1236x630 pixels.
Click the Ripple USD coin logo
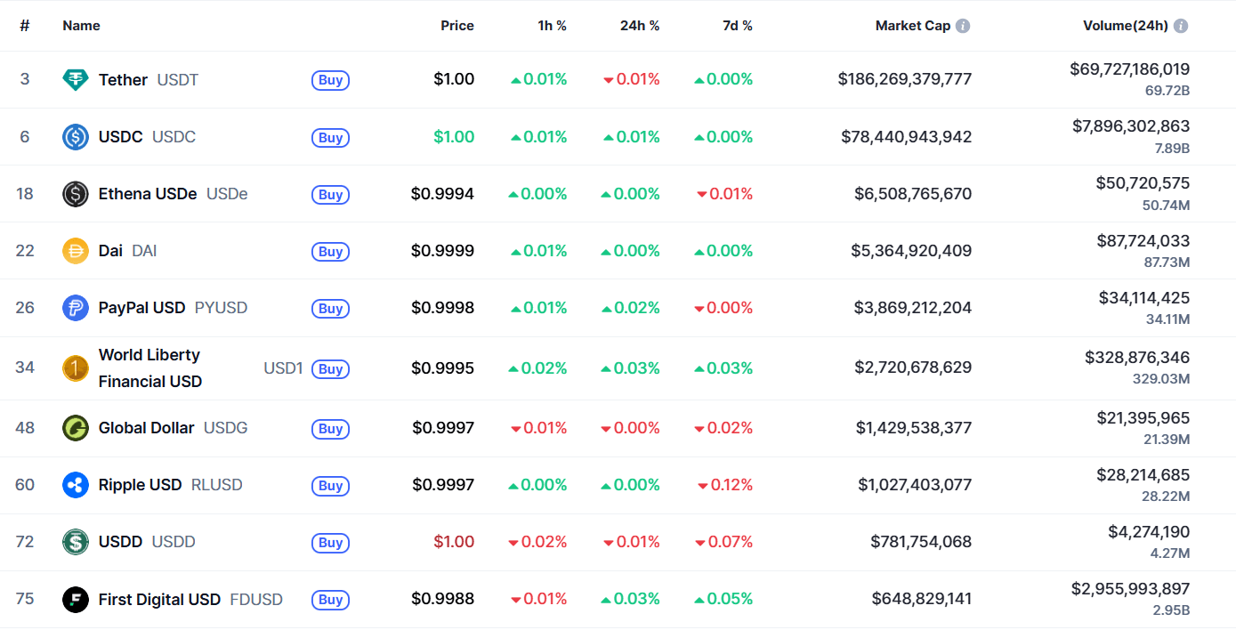[76, 485]
